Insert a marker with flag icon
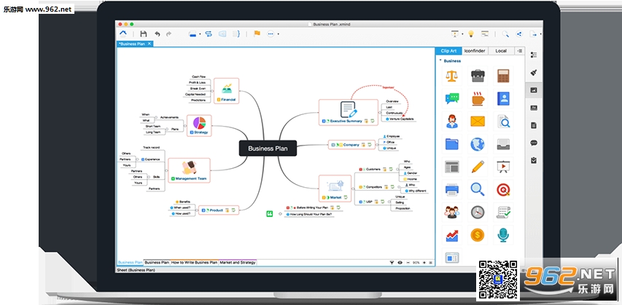The width and height of the screenshot is (622, 305). pos(257,33)
